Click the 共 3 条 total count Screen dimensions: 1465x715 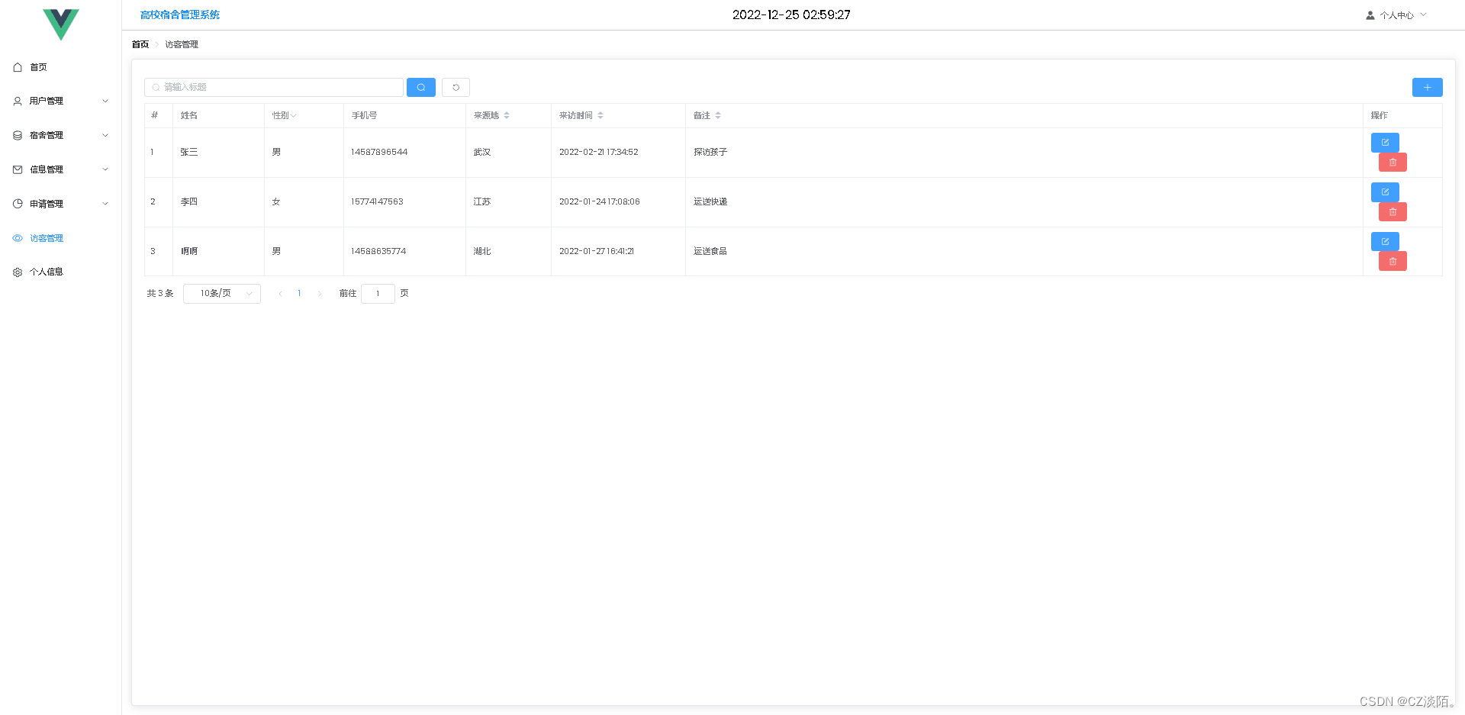(160, 294)
